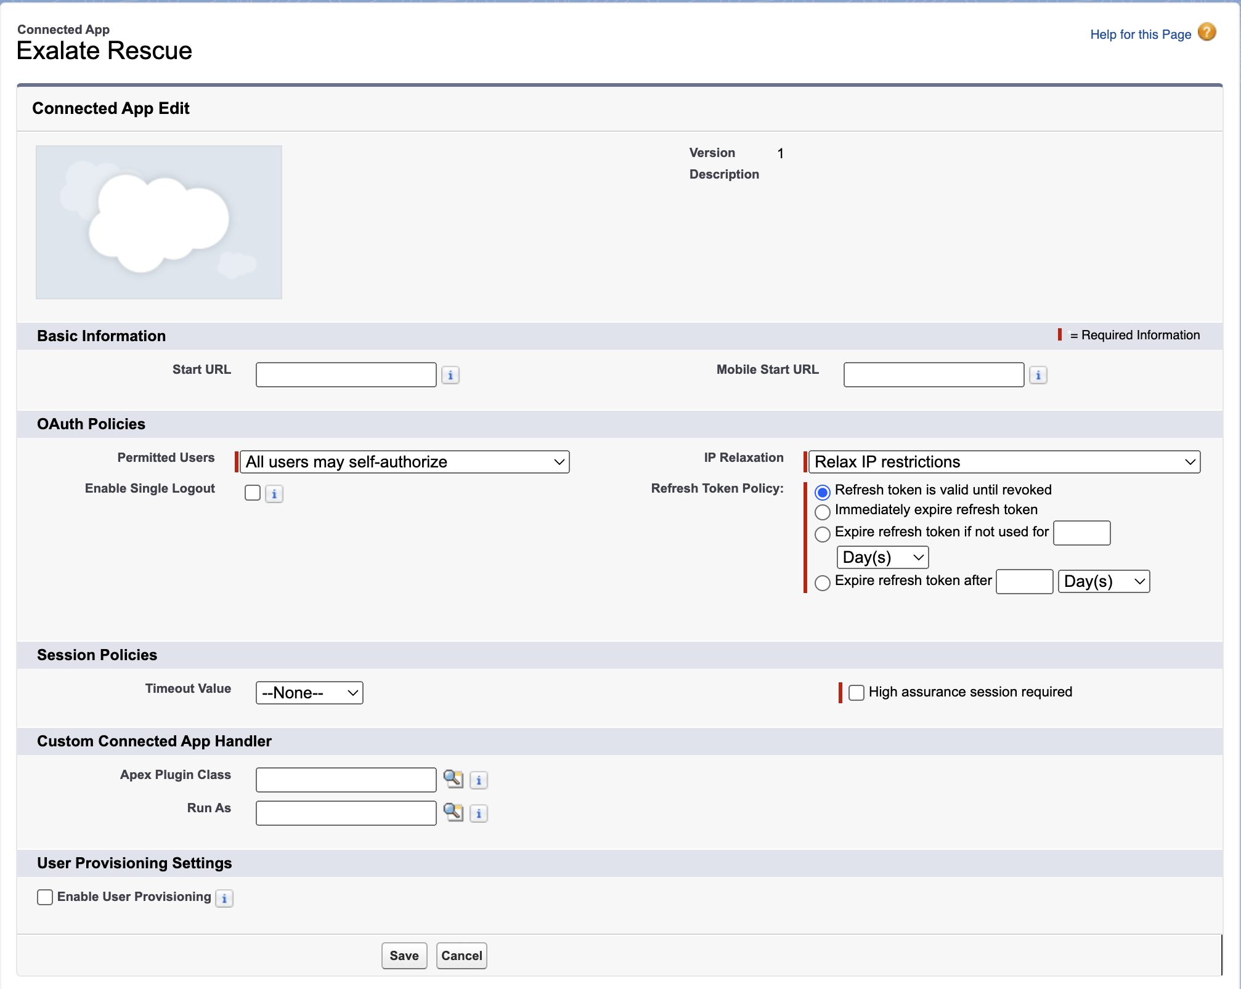
Task: Click the orange help question mark icon
Action: 1207,32
